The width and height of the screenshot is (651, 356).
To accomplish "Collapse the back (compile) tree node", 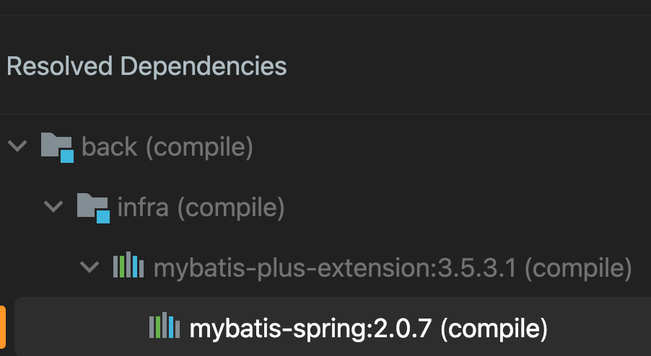I will (17, 146).
